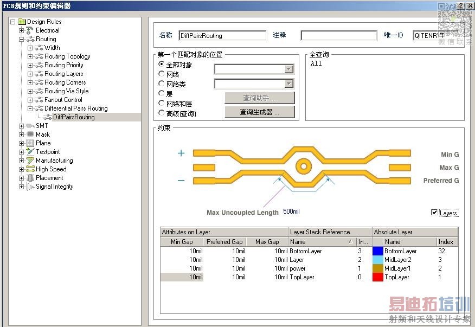Screen dimensions: 475x327
Task: Expand the Width rule node
Action: point(30,48)
